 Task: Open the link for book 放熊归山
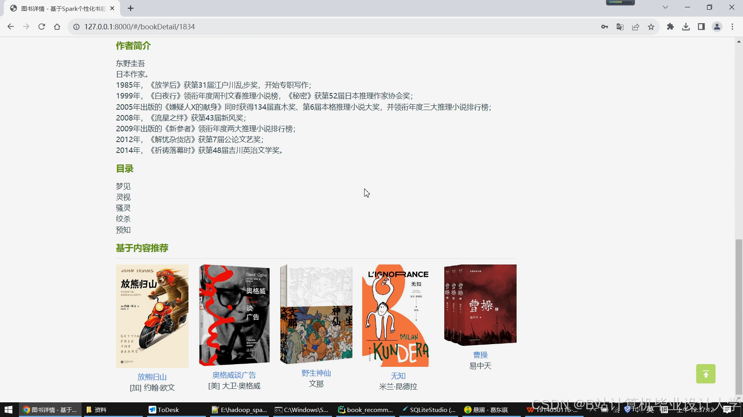point(152,377)
